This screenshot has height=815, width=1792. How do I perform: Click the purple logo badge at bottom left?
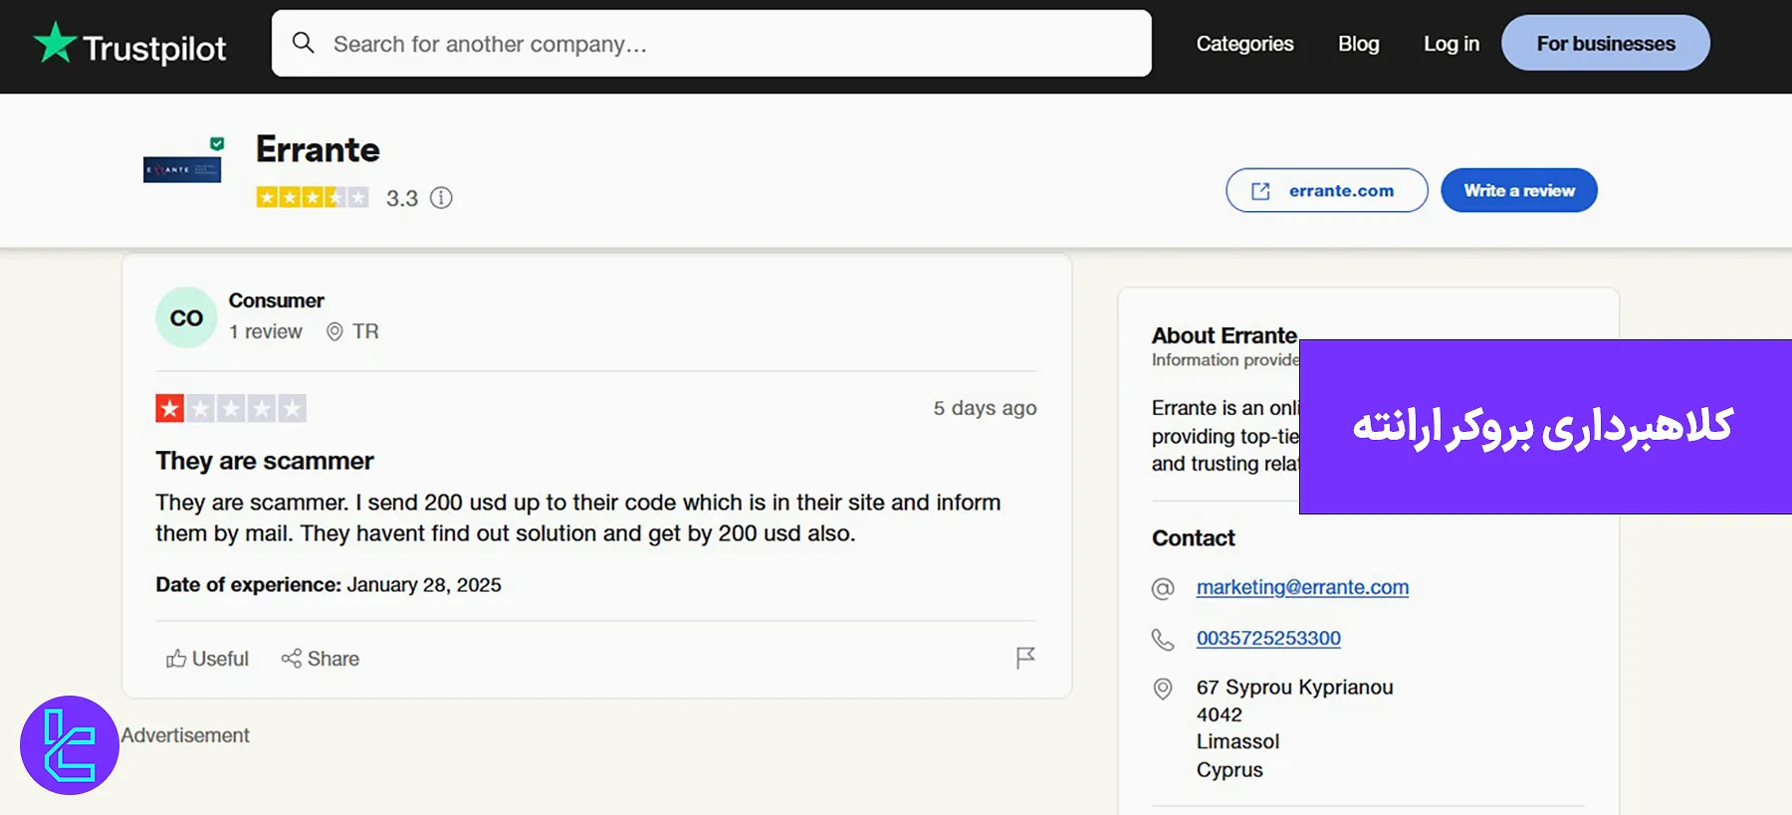pyautogui.click(x=70, y=745)
